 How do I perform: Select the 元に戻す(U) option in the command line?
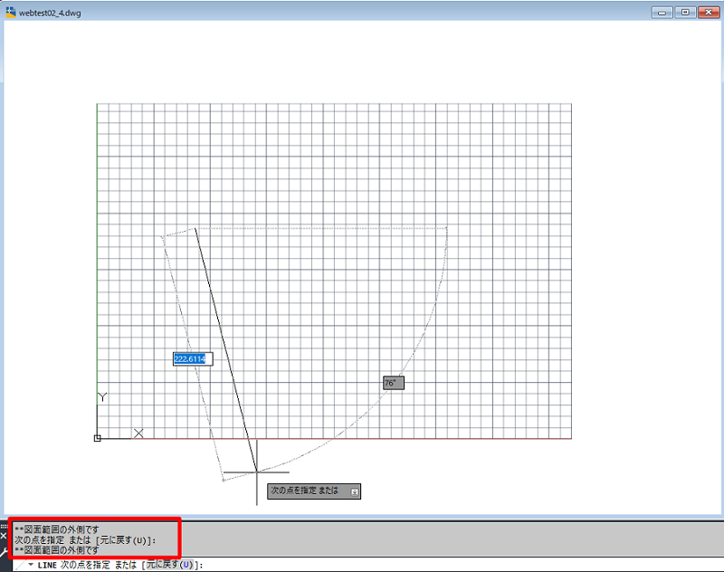pyautogui.click(x=169, y=565)
